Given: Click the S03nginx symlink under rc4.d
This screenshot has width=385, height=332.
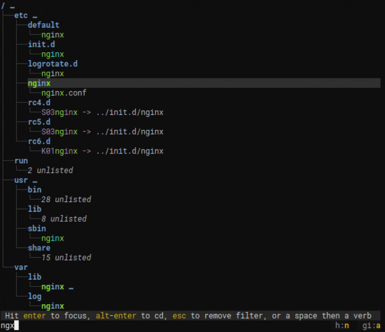Looking at the screenshot, I should click(60, 112).
